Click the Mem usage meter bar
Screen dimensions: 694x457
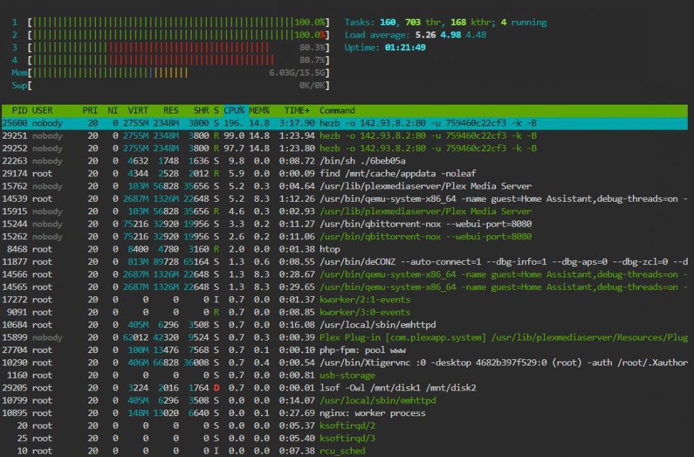pyautogui.click(x=179, y=73)
